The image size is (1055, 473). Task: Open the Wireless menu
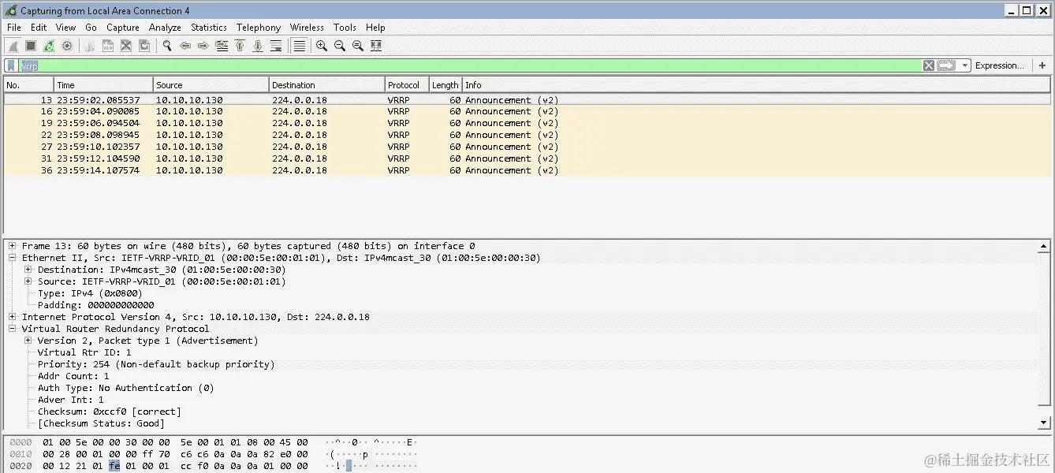tap(307, 28)
